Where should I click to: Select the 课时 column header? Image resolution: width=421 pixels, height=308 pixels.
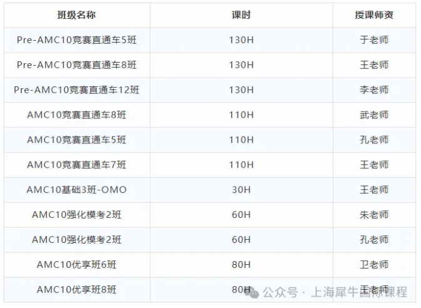point(241,15)
